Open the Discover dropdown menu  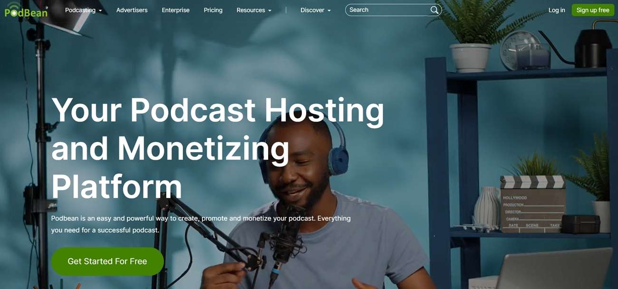coord(316,10)
